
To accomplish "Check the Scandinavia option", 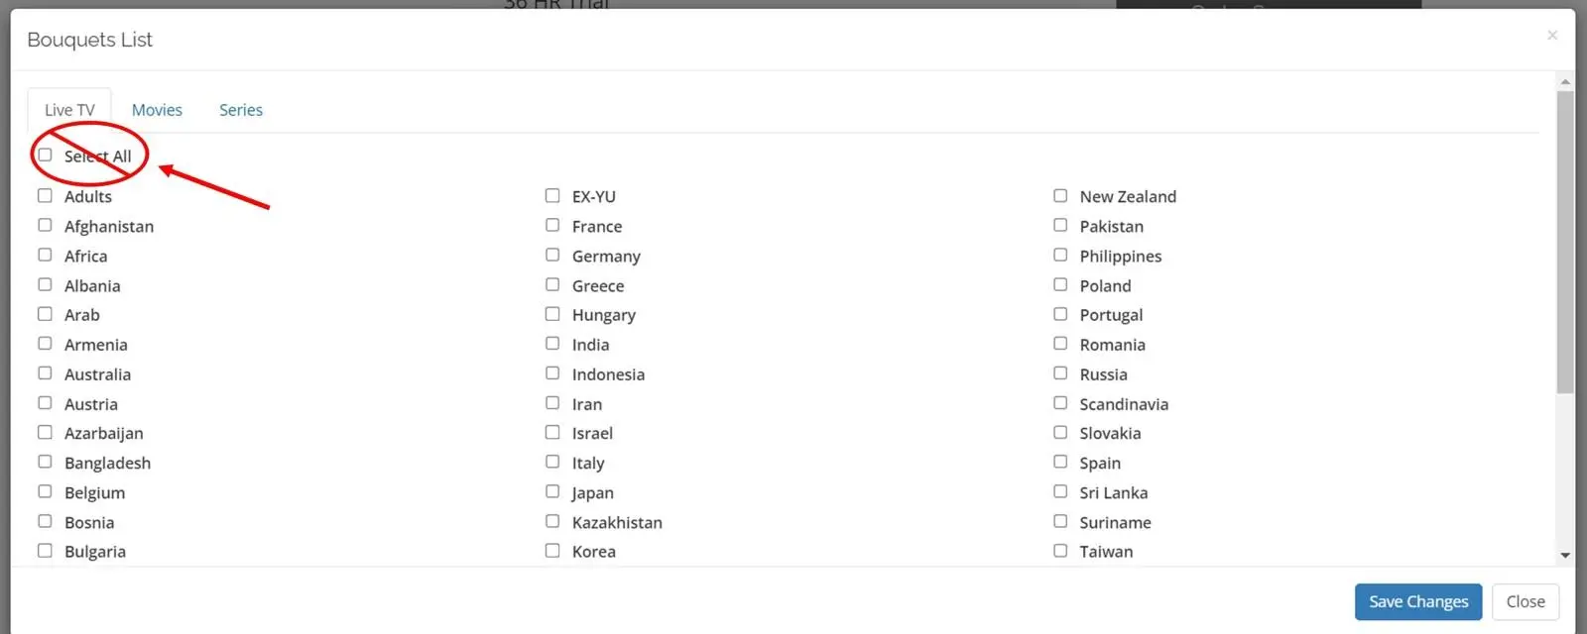I will point(1060,403).
